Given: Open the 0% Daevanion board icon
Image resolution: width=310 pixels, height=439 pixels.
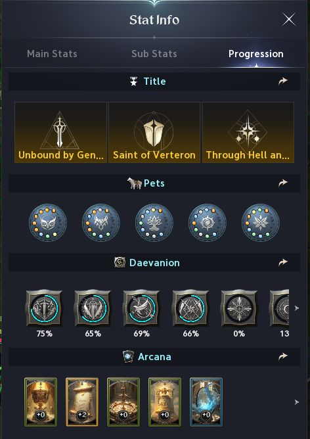Looking at the screenshot, I should tap(239, 308).
